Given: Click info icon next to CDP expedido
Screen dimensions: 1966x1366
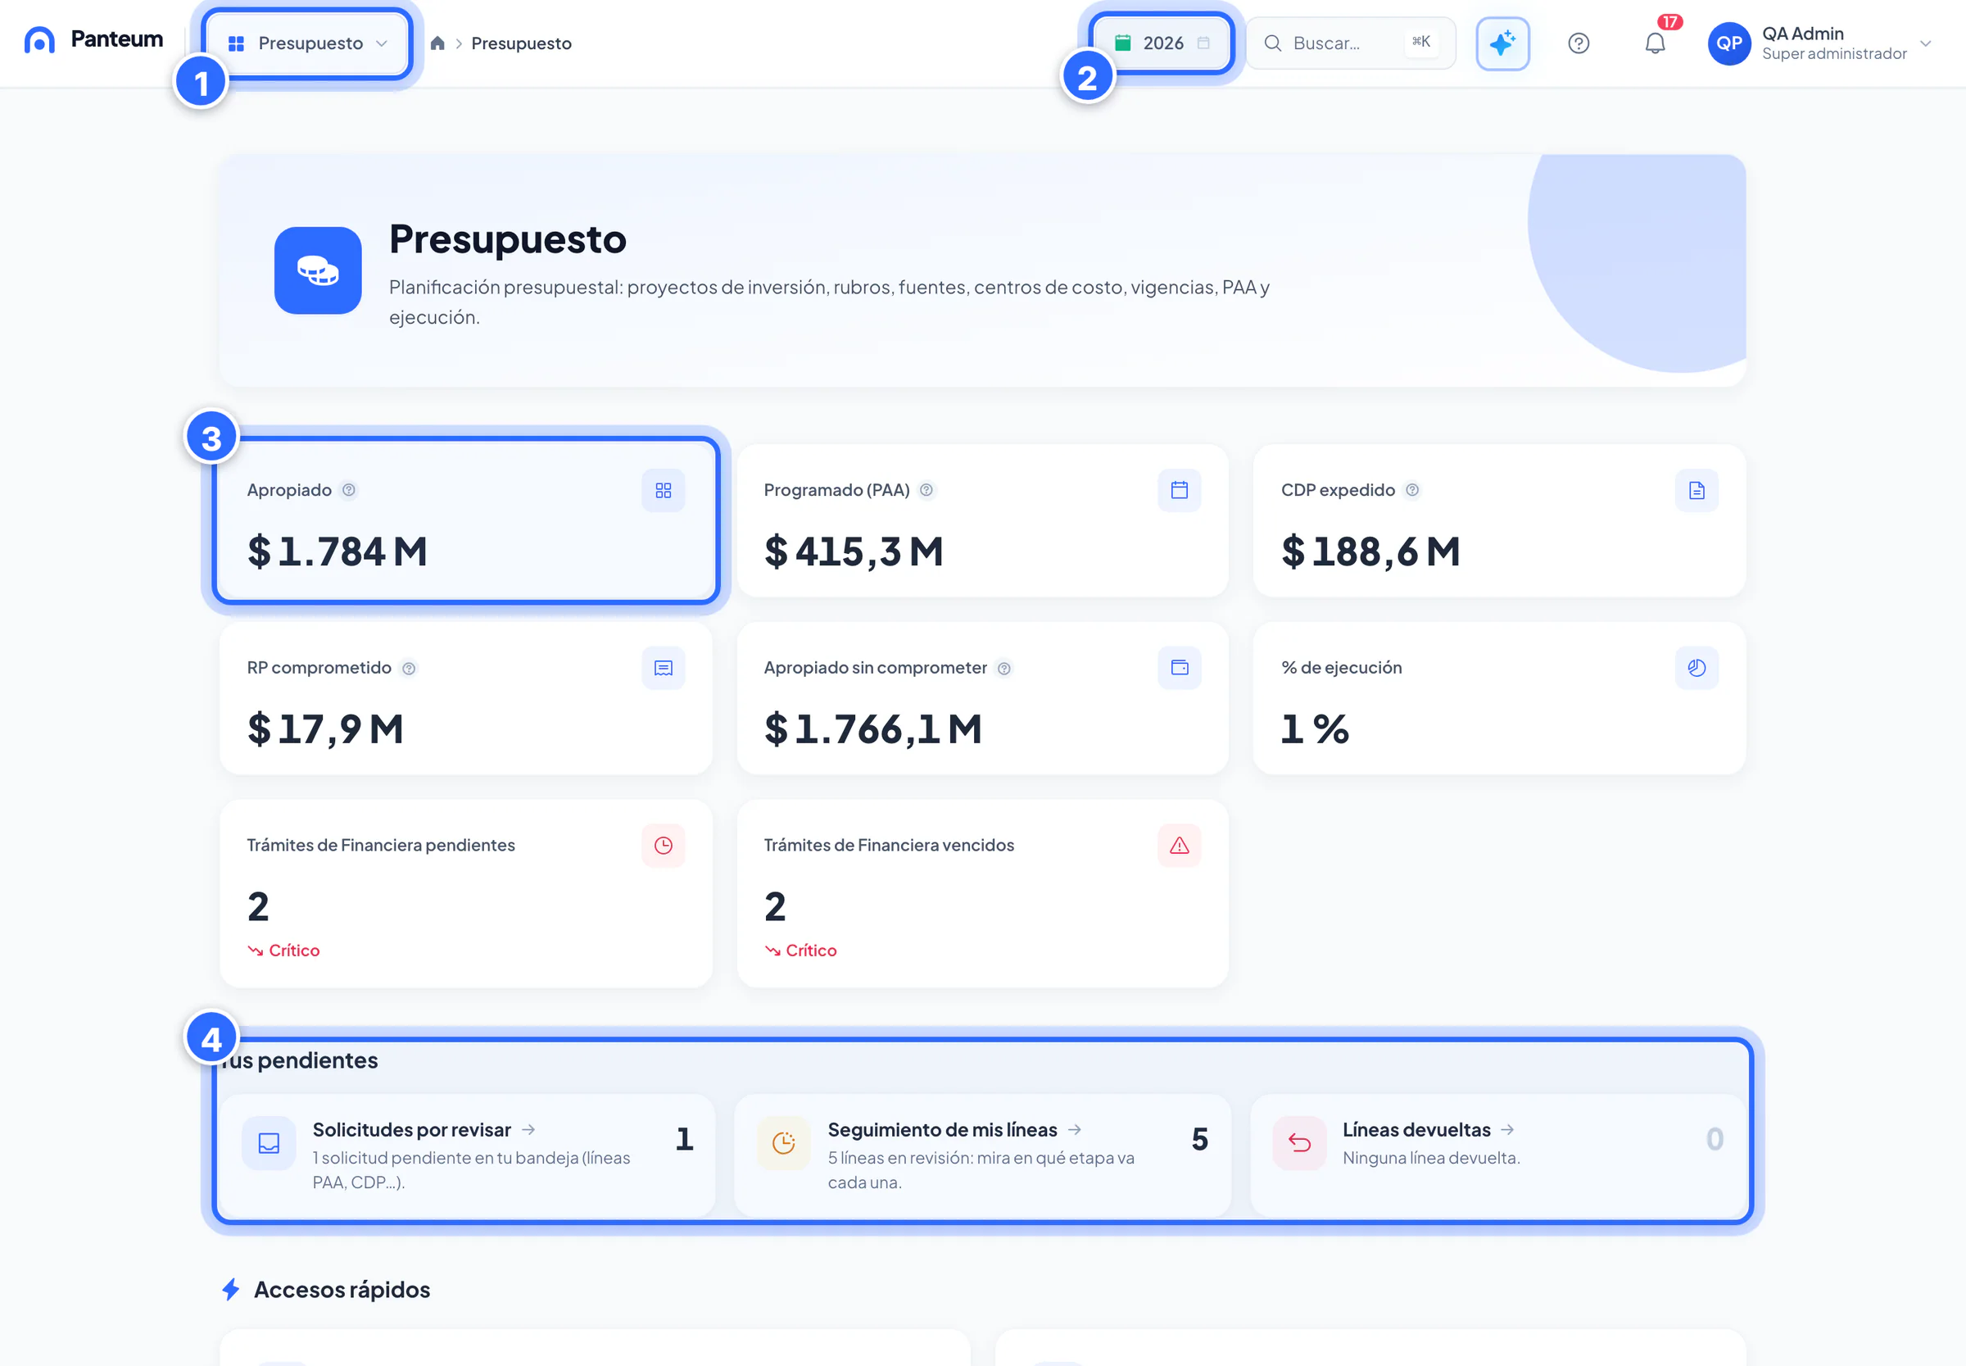Looking at the screenshot, I should click(x=1412, y=490).
